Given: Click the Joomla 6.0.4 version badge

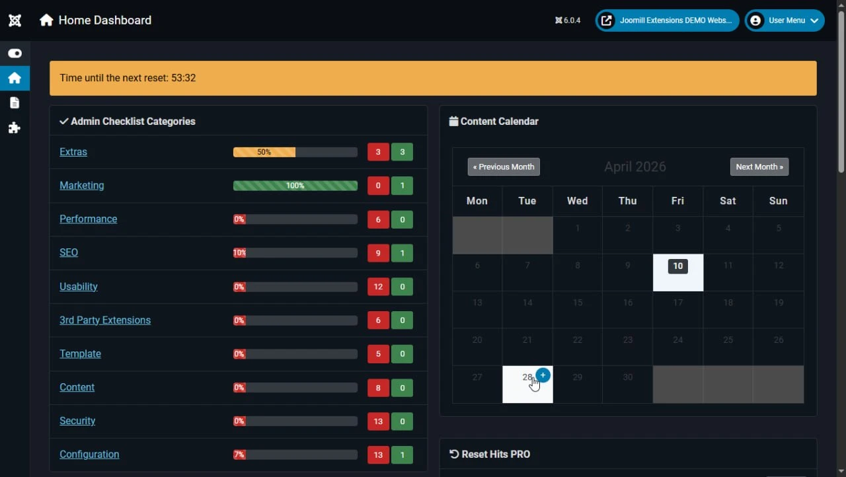Looking at the screenshot, I should pos(568,20).
